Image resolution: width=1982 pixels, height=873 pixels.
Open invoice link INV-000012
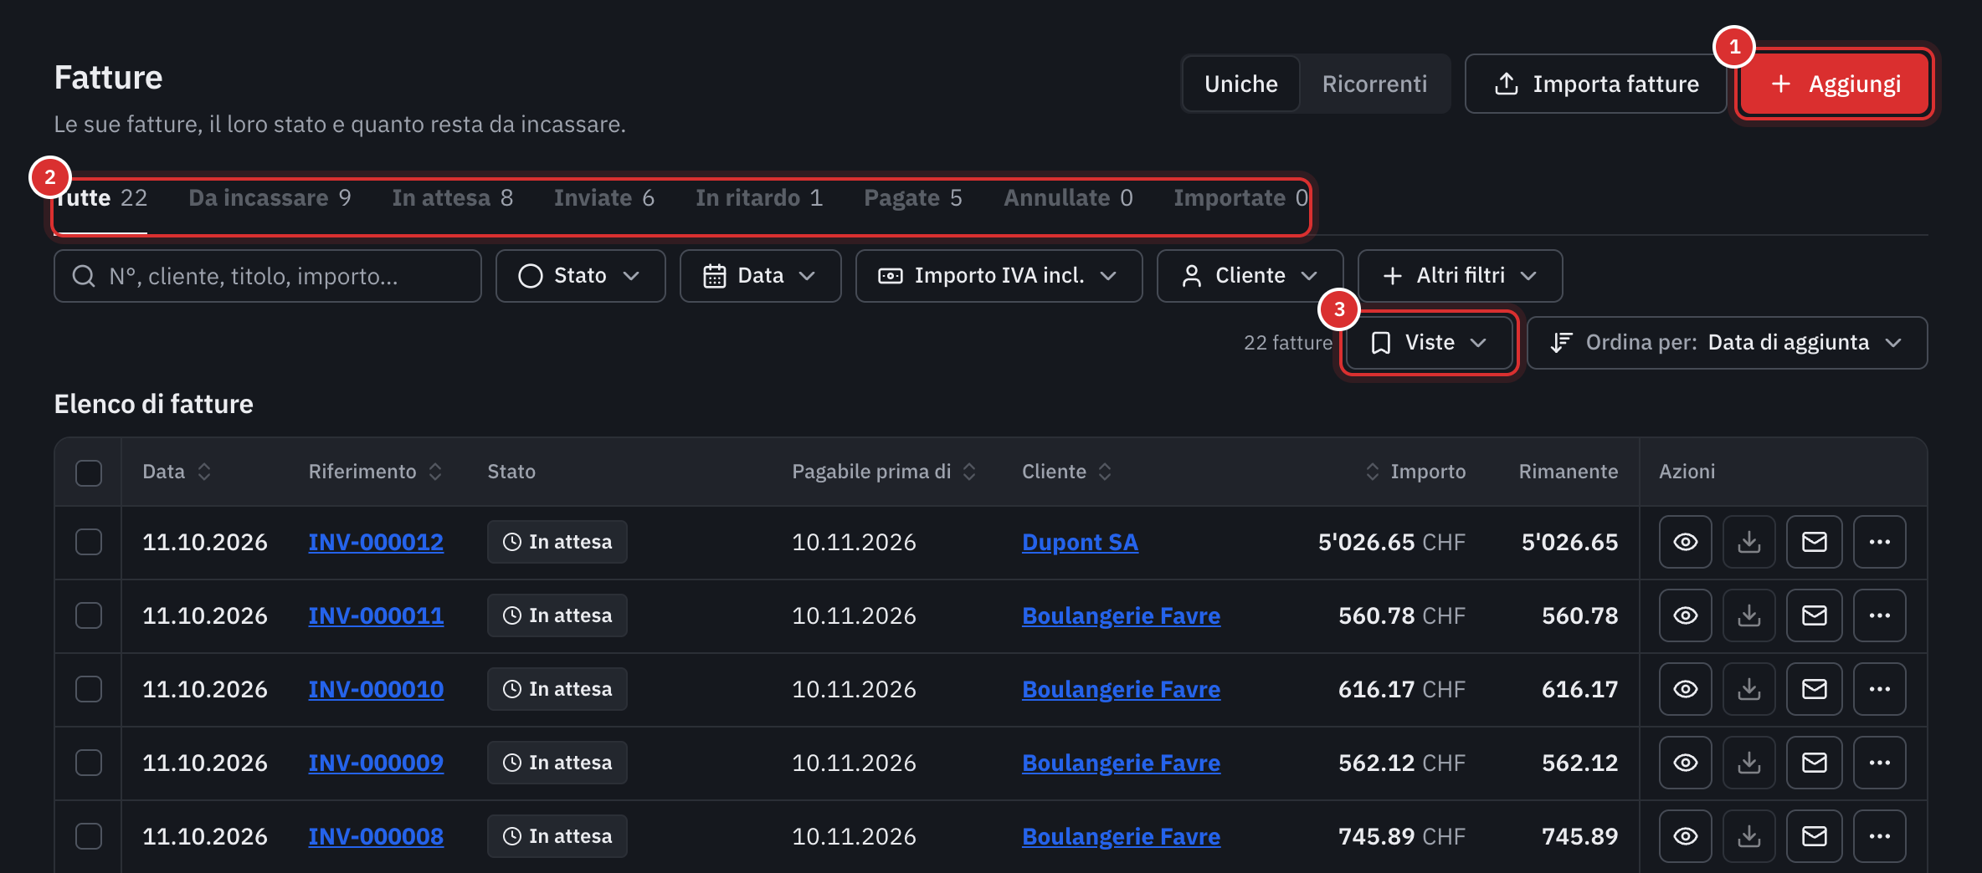click(x=376, y=542)
